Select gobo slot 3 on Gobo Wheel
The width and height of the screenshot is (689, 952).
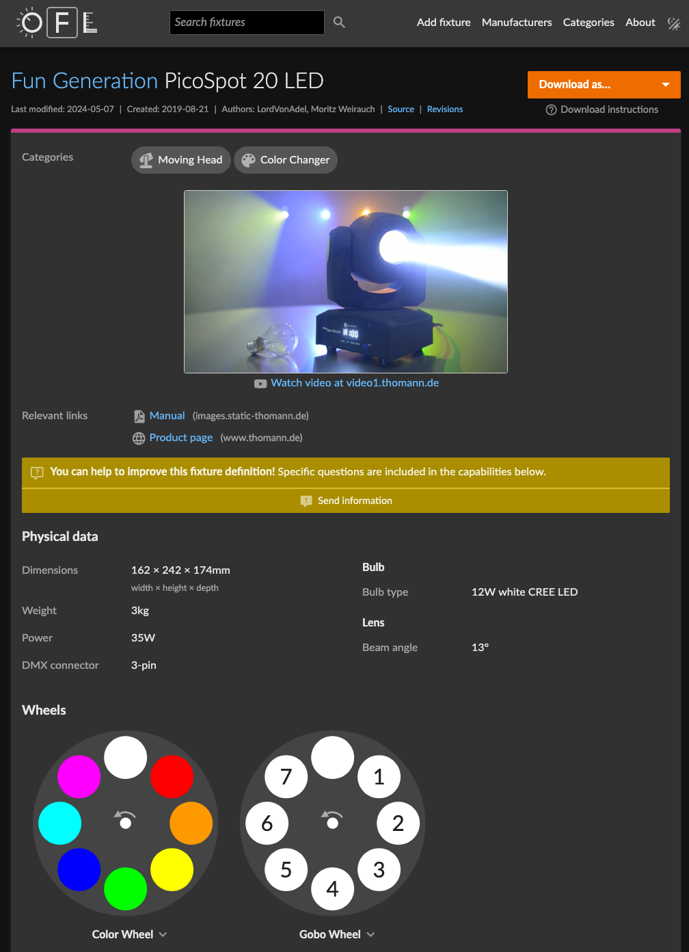[379, 870]
